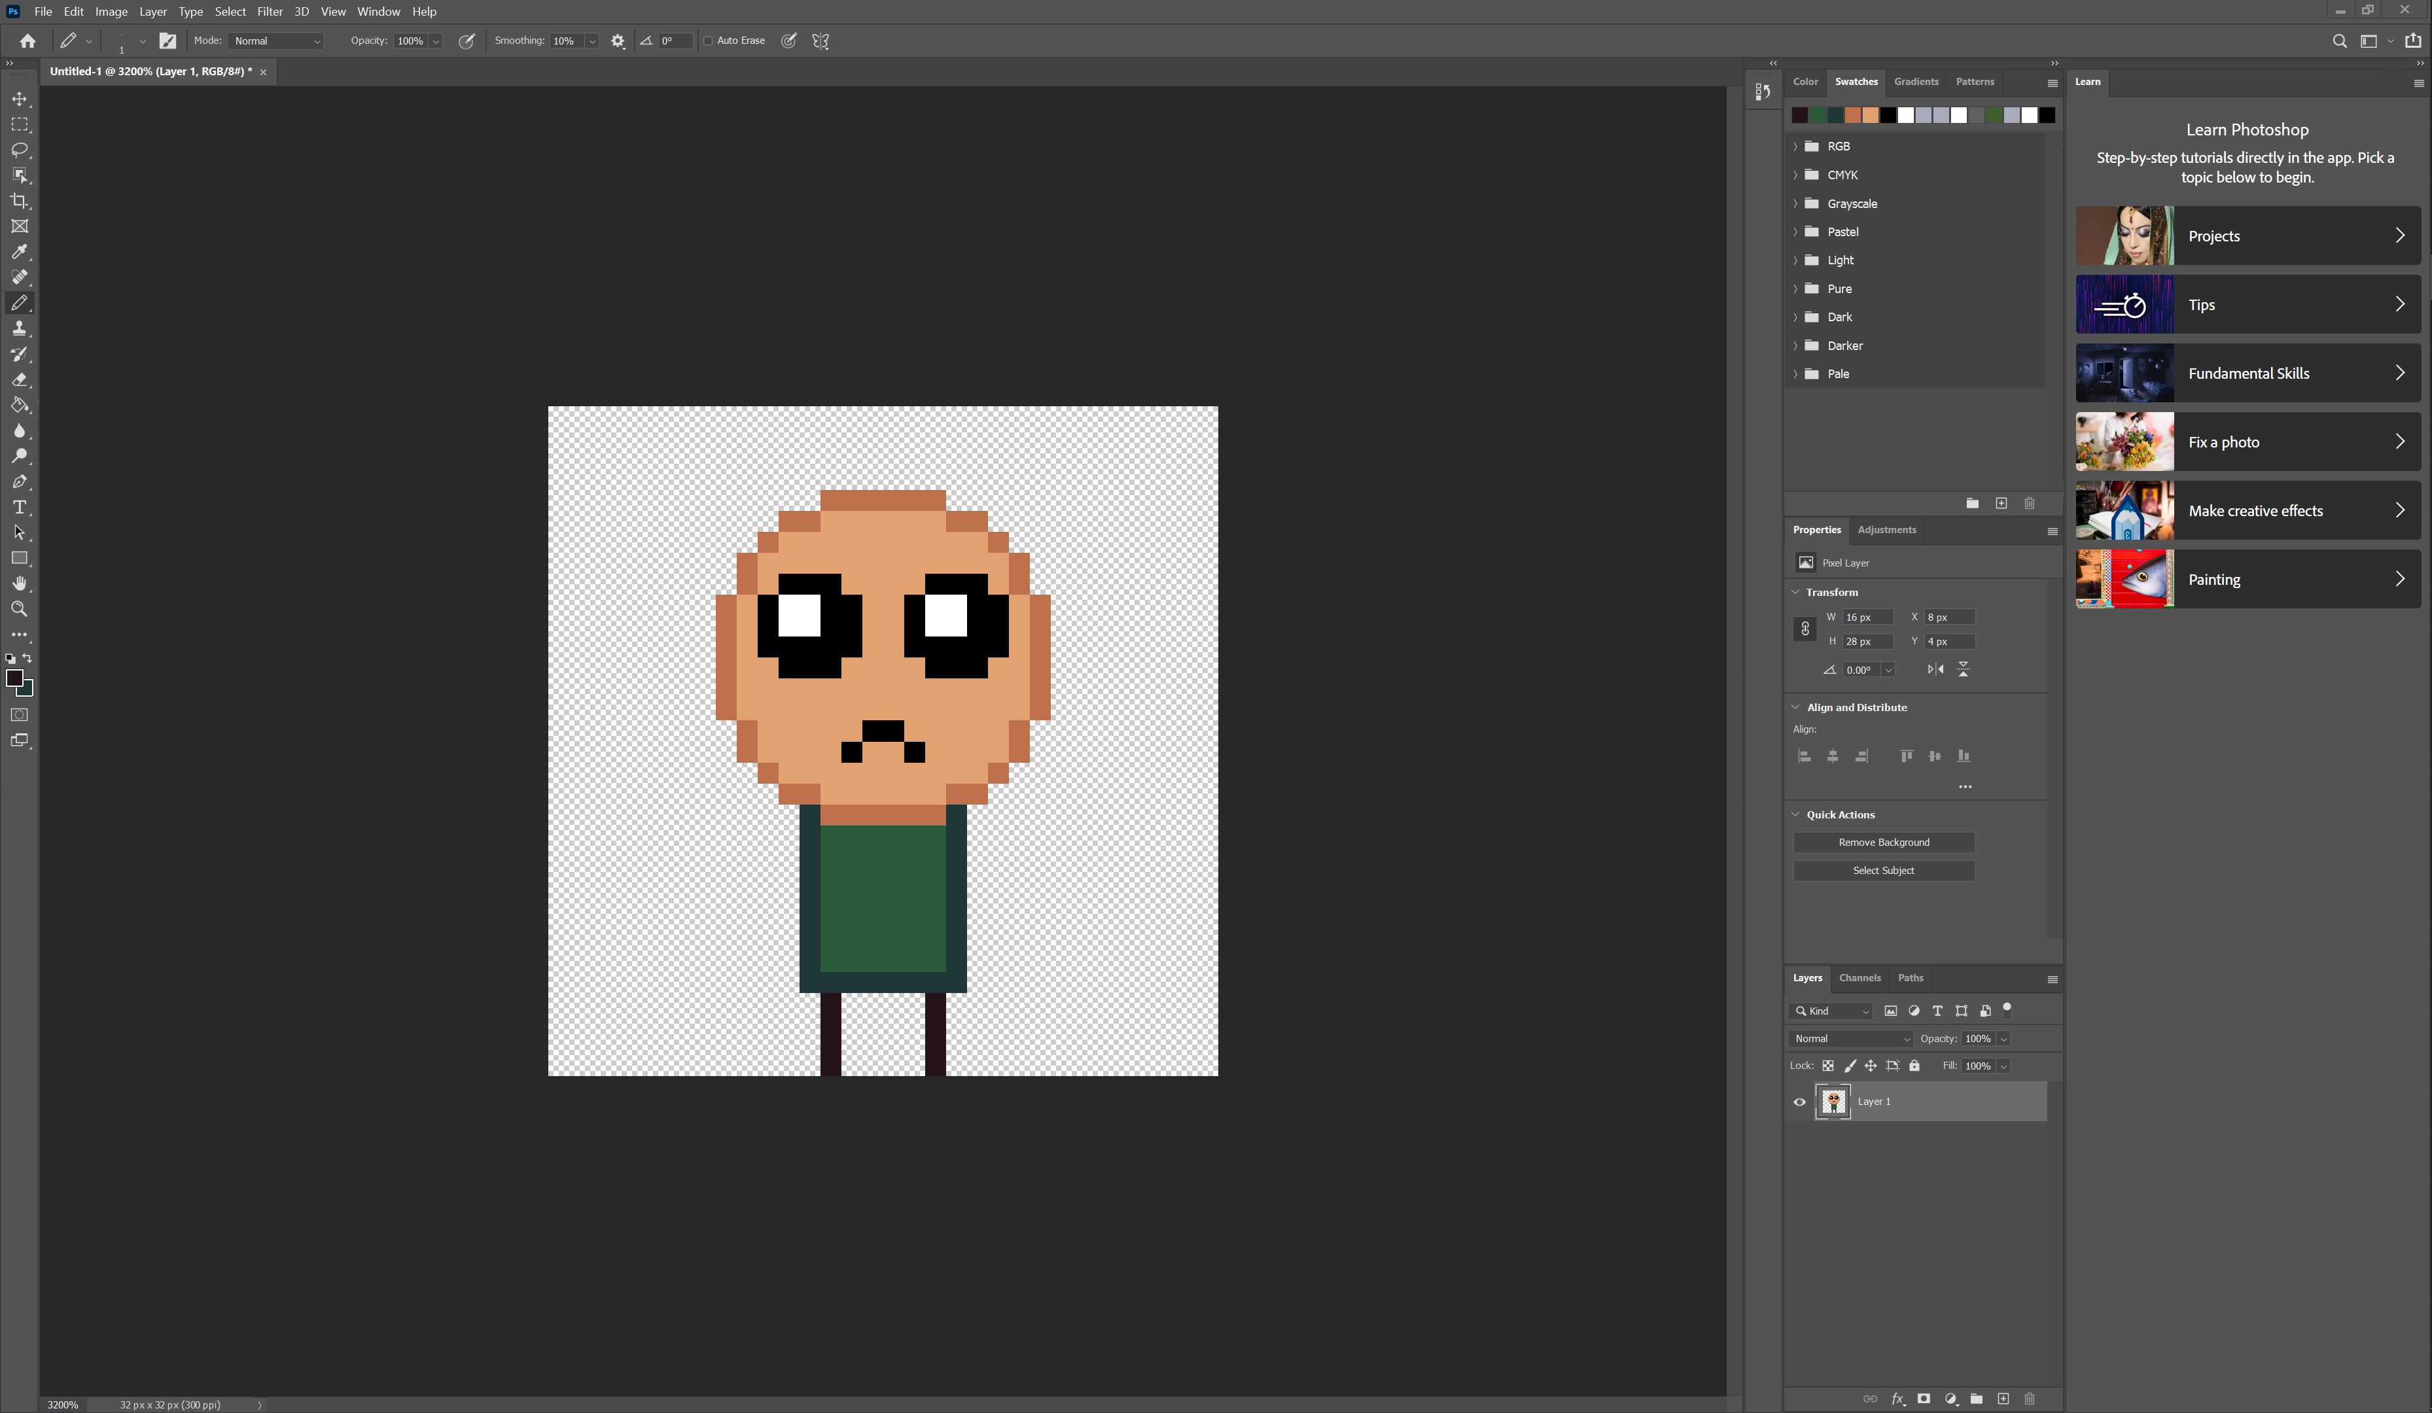Open the Filter menu
Viewport: 2432px width, 1413px height.
tap(270, 12)
